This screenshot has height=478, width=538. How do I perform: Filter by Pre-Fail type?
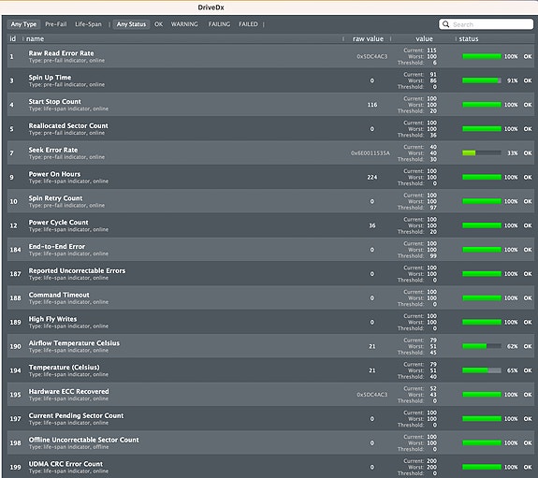coord(56,24)
